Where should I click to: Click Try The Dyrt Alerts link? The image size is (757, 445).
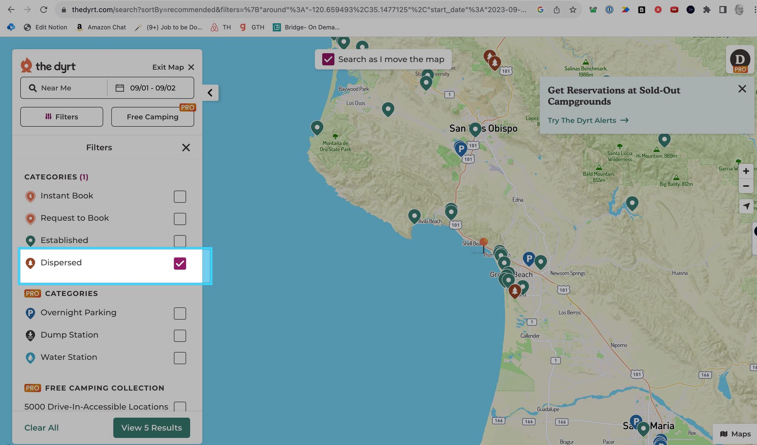point(588,120)
